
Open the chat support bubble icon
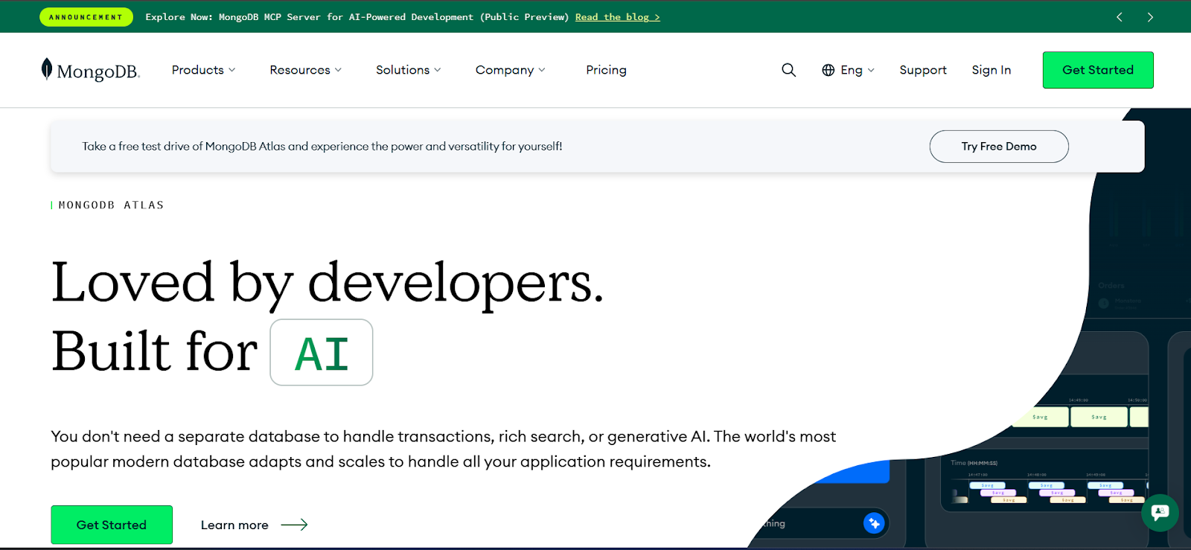[x=1159, y=512]
